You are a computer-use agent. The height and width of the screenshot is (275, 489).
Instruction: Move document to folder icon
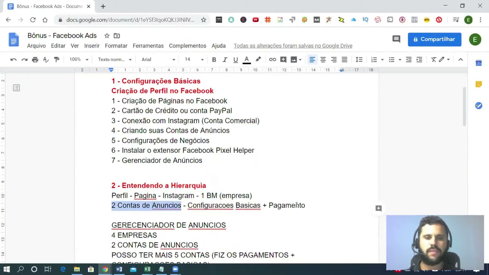click(117, 36)
